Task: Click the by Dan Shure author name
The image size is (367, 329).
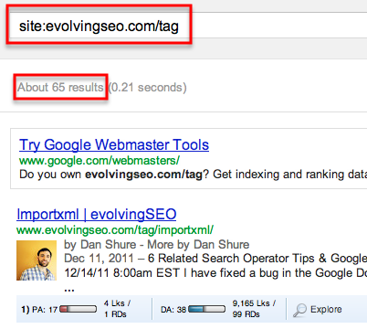Action: (x=100, y=245)
